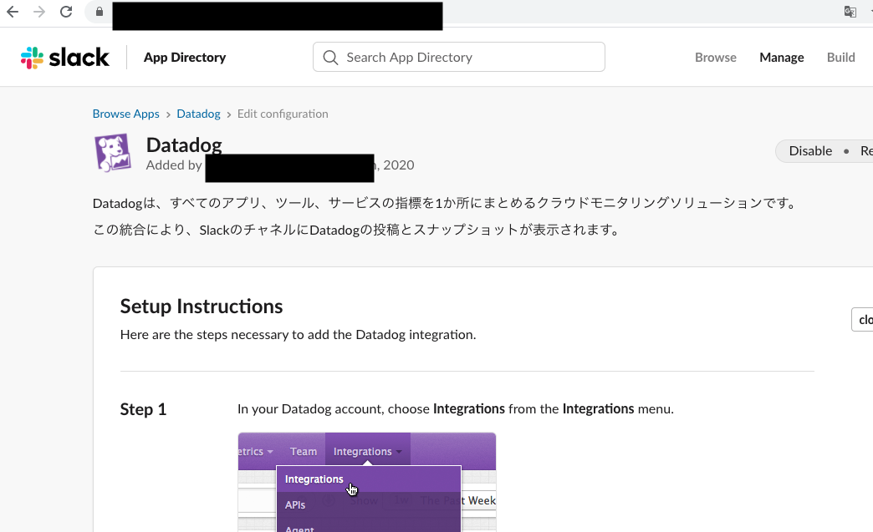The width and height of the screenshot is (873, 532).
Task: Select the Edit configuration breadcrumb entry
Action: coord(283,114)
